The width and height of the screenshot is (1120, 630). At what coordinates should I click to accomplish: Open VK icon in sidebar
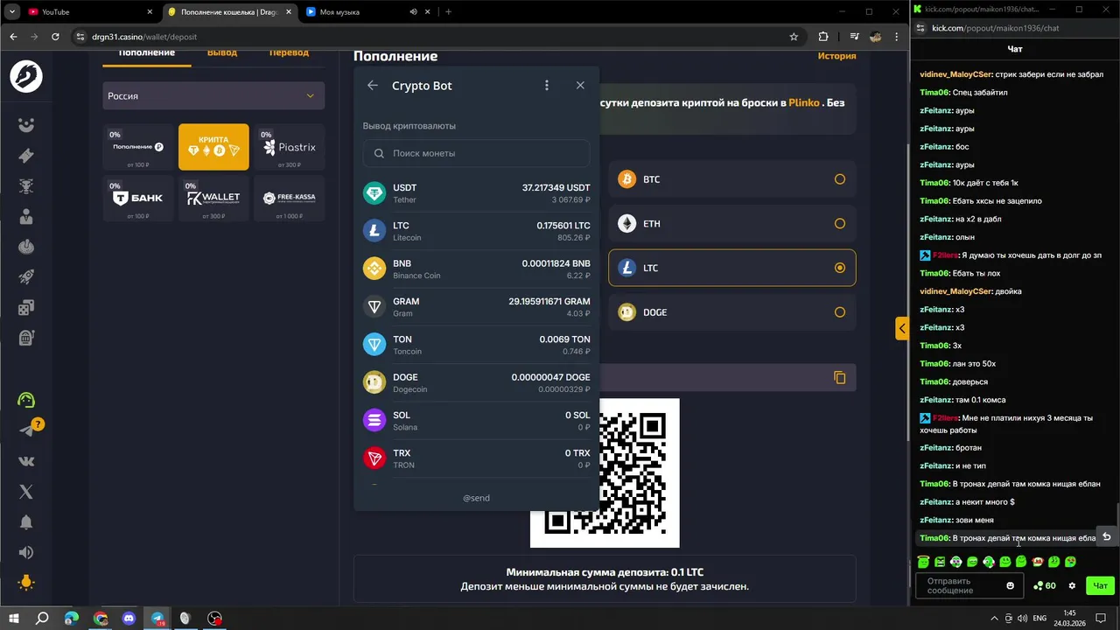point(26,461)
